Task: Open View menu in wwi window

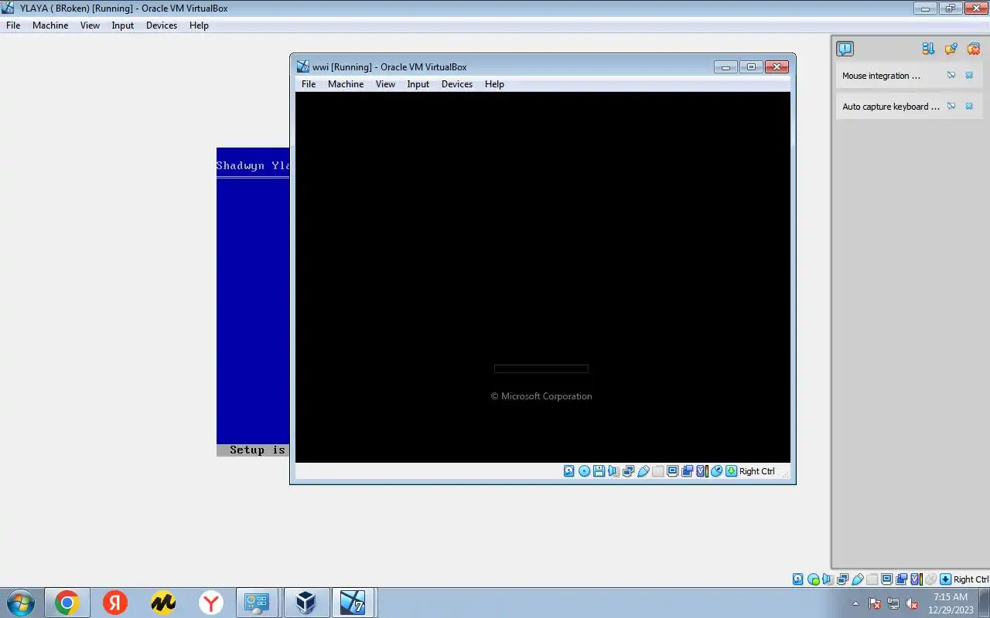Action: point(385,84)
